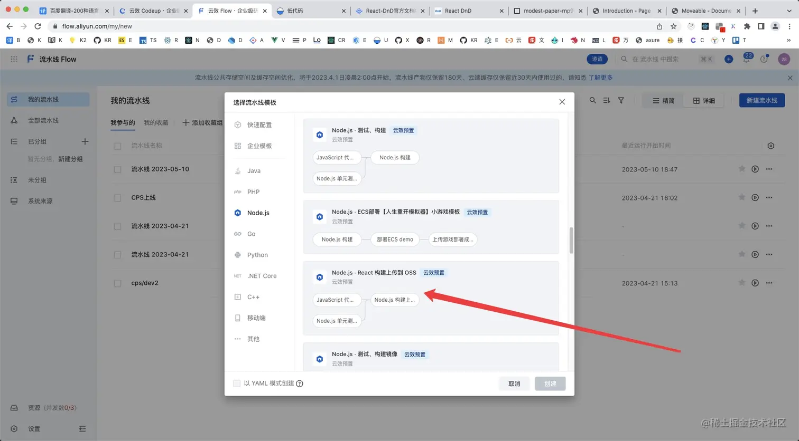Open column settings gear in table header
The image size is (799, 441).
coord(771,146)
